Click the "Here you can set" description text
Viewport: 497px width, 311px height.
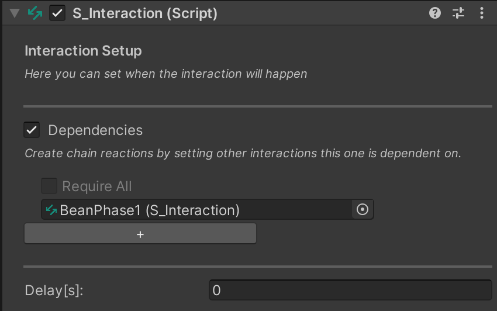point(165,74)
